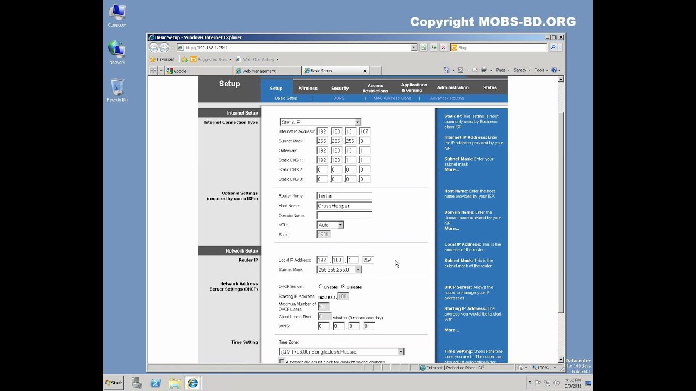The height and width of the screenshot is (391, 696).
Task: Click the Bing search box
Action: point(499,48)
